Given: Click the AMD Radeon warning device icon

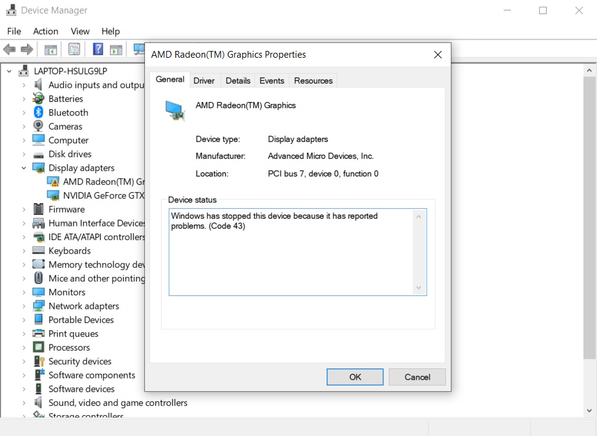Looking at the screenshot, I should (x=53, y=182).
